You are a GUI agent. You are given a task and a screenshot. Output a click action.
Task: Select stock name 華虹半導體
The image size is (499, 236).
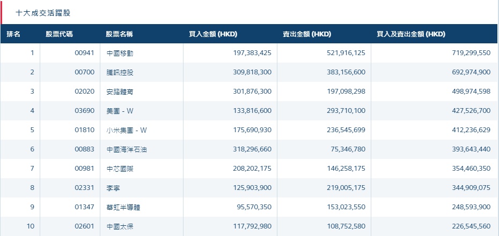(x=123, y=207)
